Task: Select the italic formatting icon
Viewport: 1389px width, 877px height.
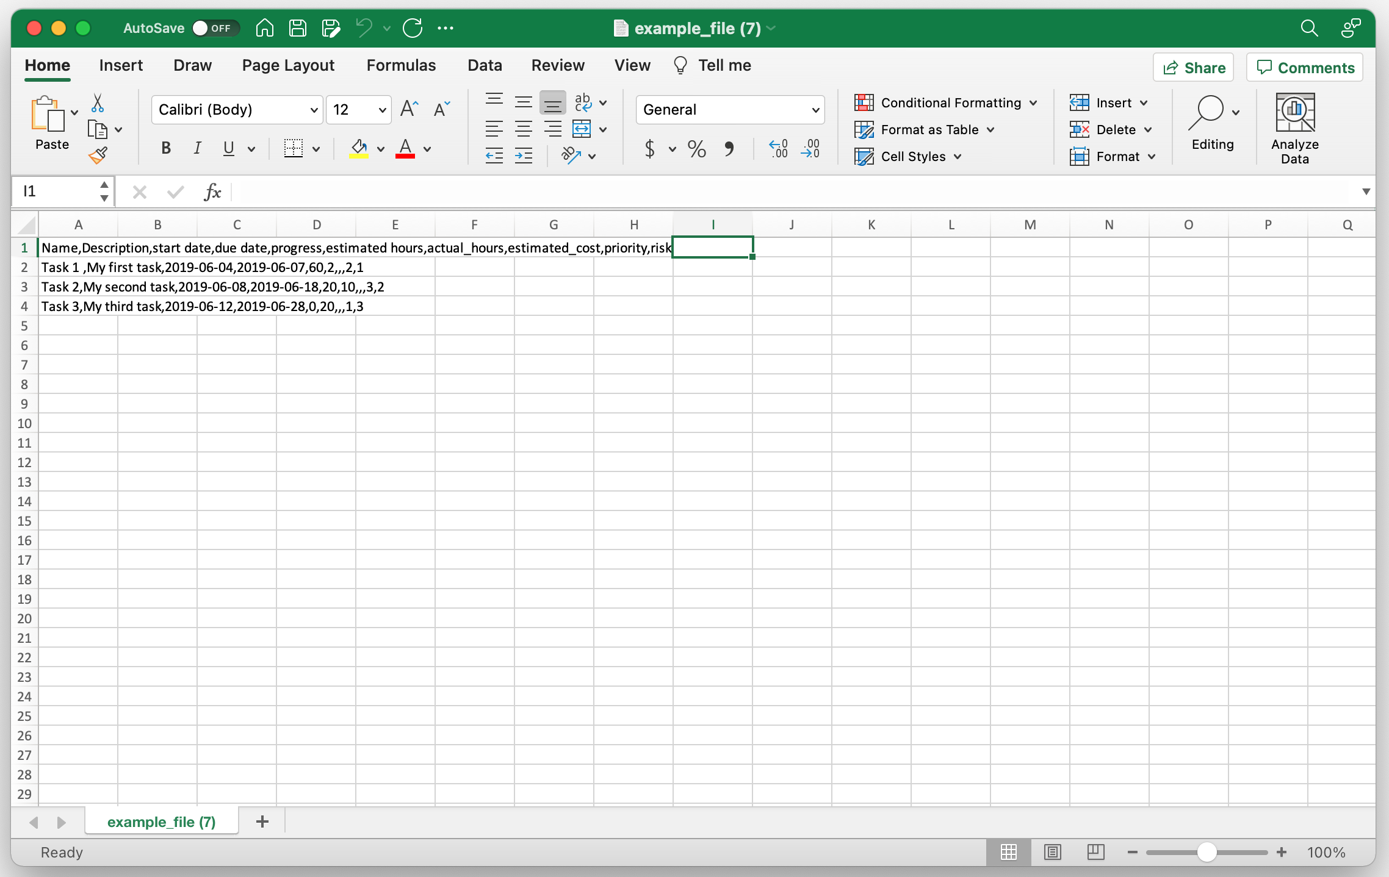Action: [197, 148]
